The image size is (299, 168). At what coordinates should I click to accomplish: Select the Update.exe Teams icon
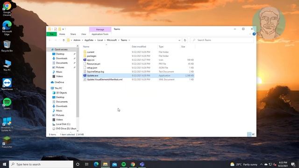point(85,76)
